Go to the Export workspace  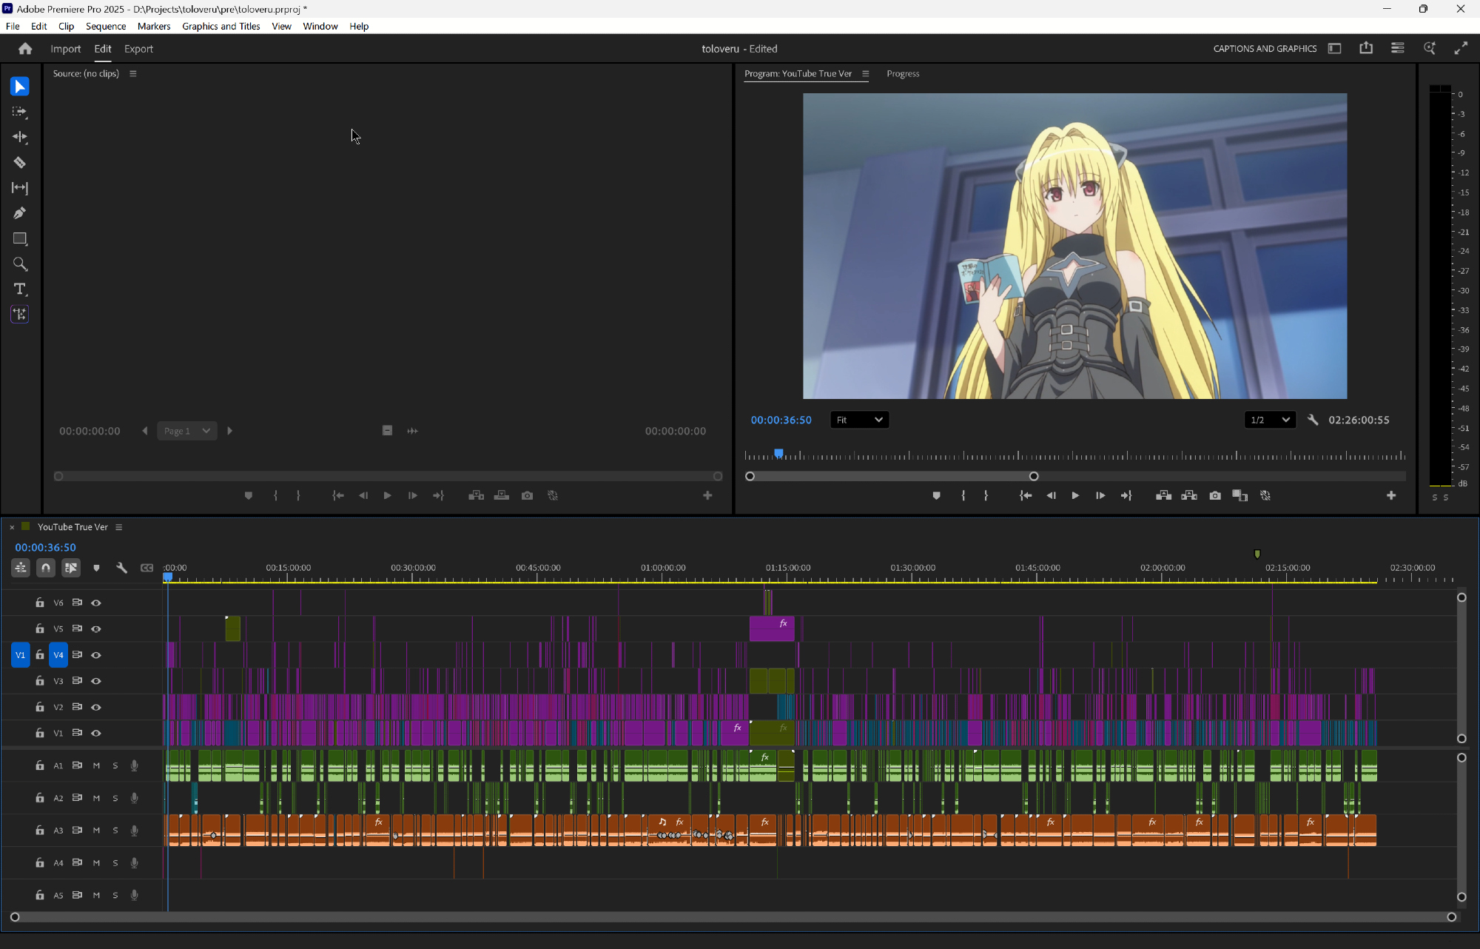138,49
